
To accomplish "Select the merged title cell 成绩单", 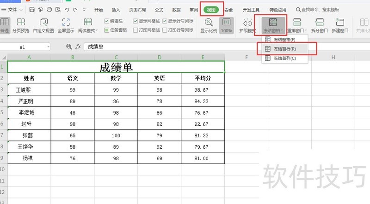I will [116, 67].
